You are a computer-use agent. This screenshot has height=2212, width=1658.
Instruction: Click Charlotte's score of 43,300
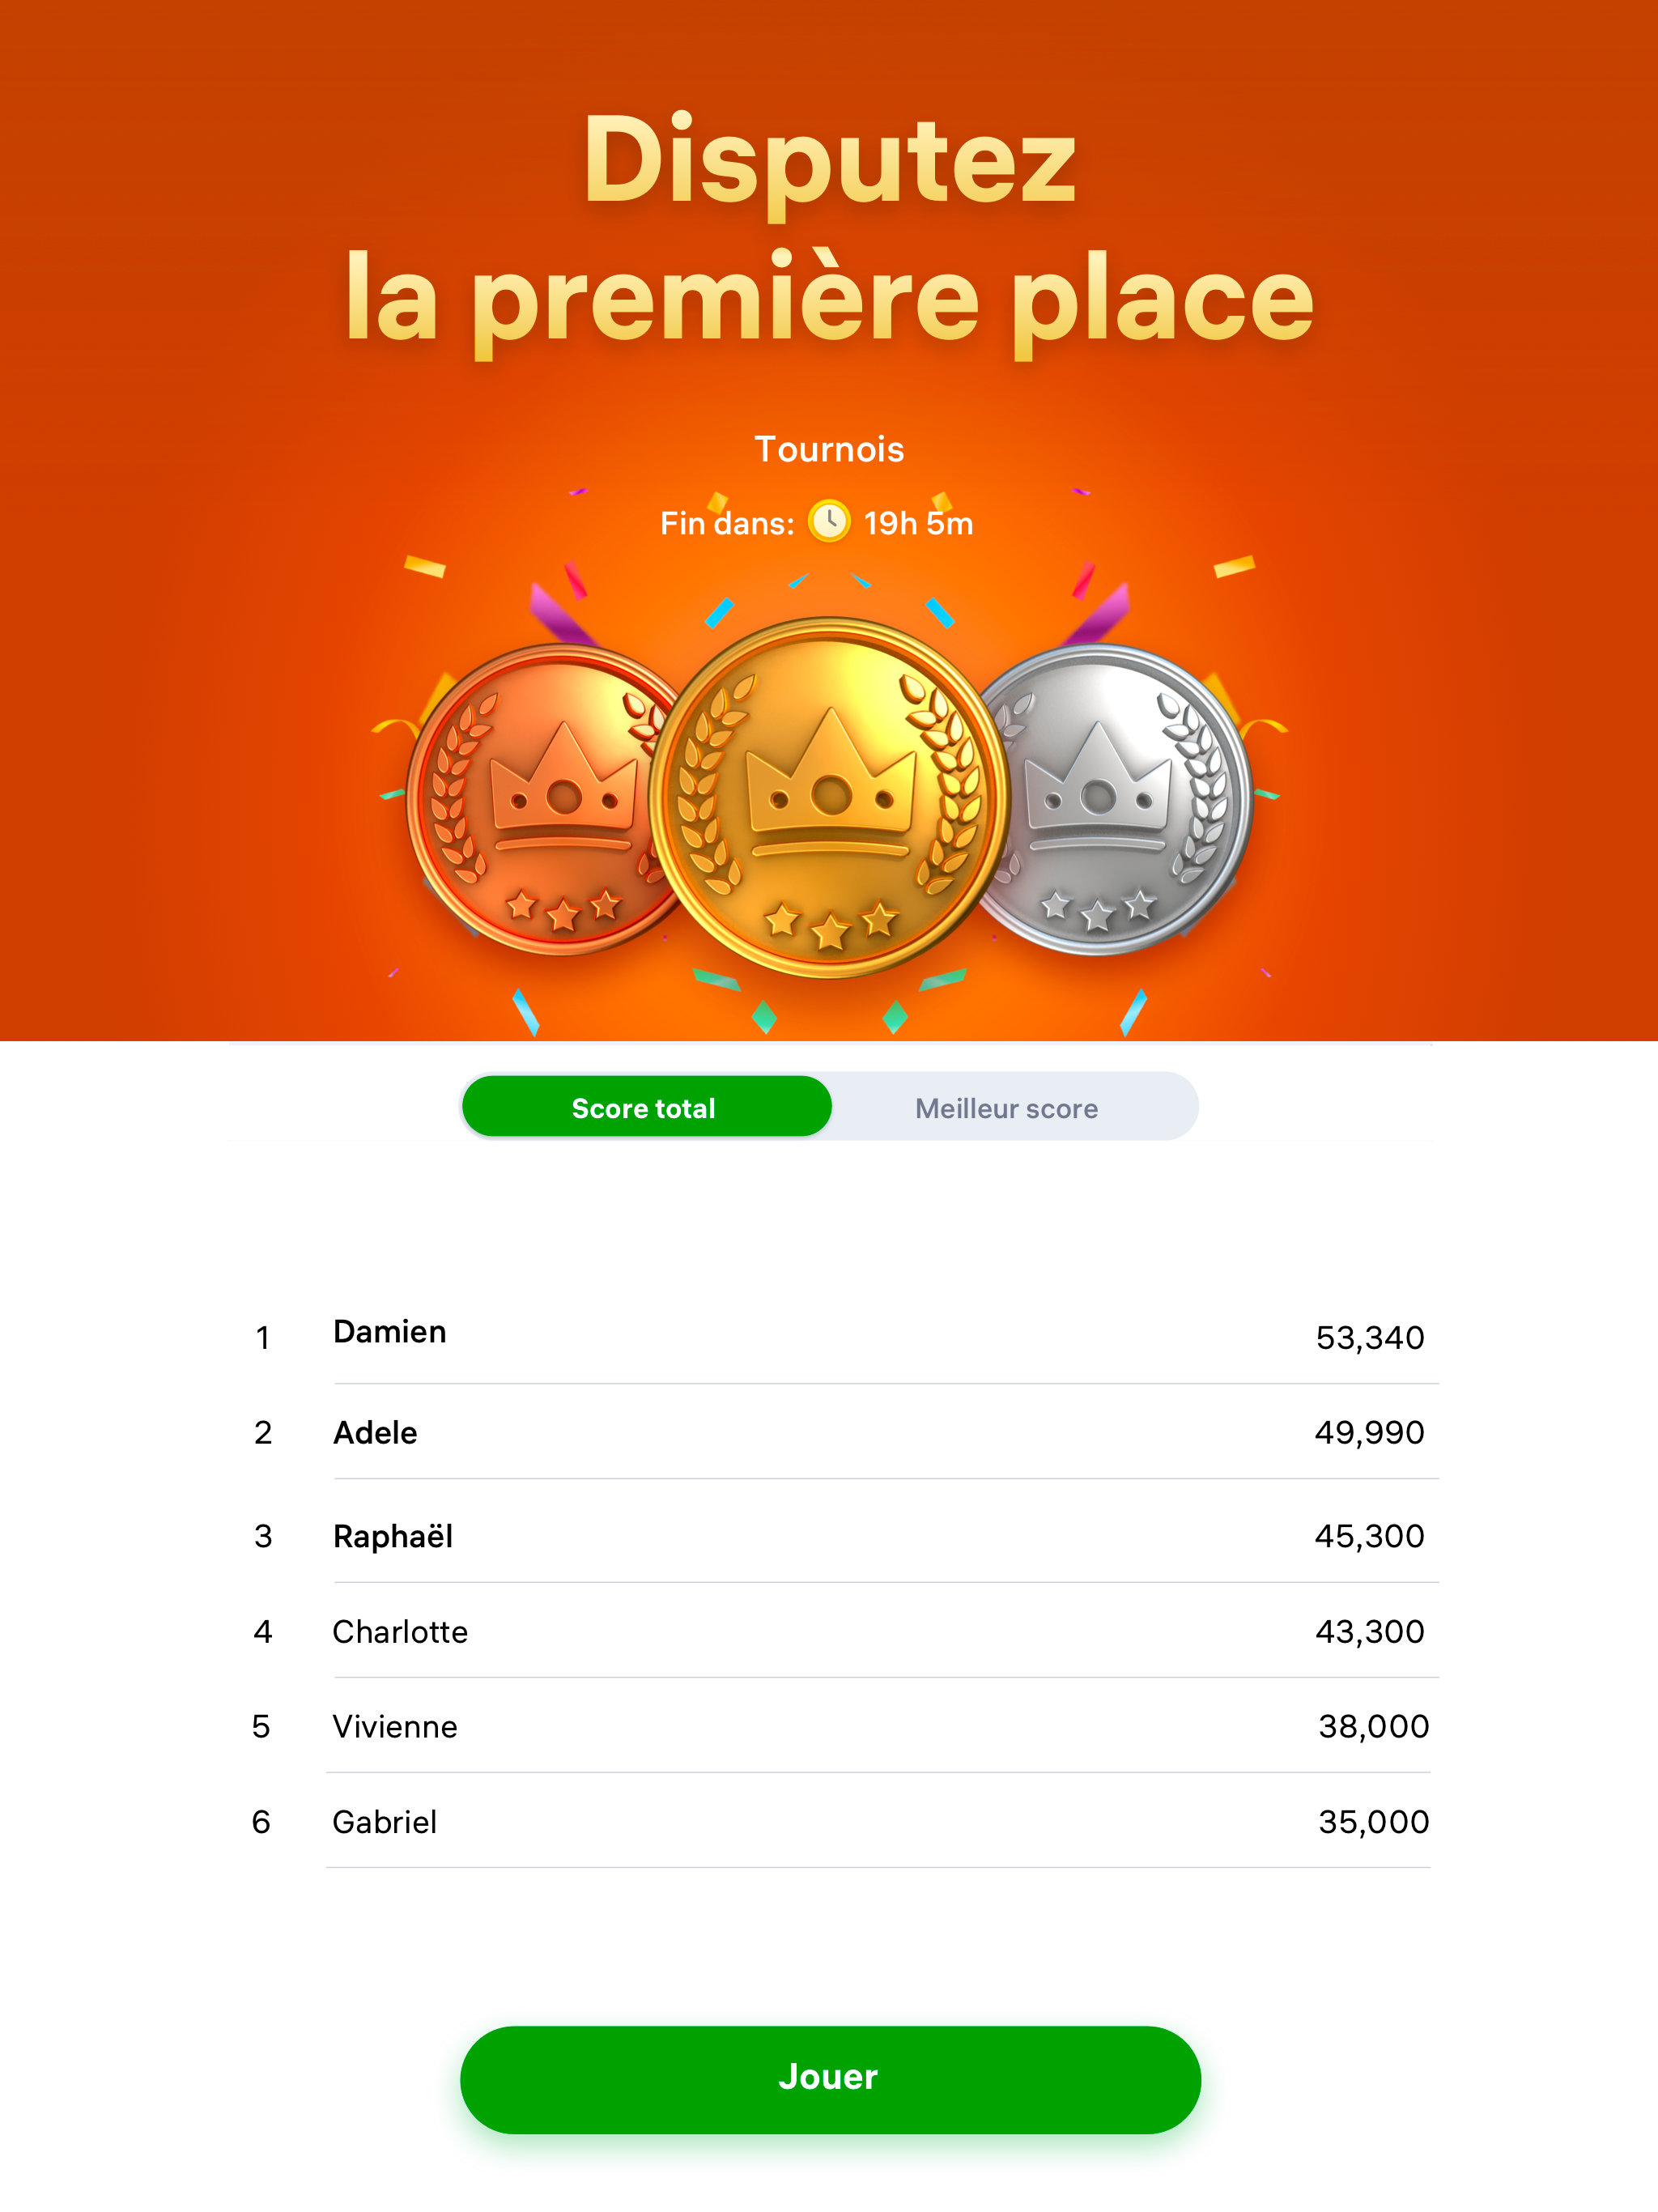coord(1370,1631)
